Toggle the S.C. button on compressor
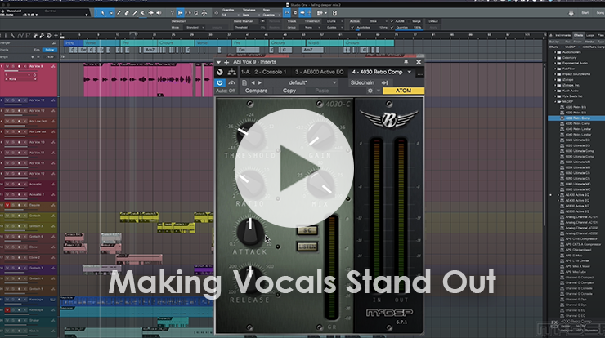 pos(307,230)
